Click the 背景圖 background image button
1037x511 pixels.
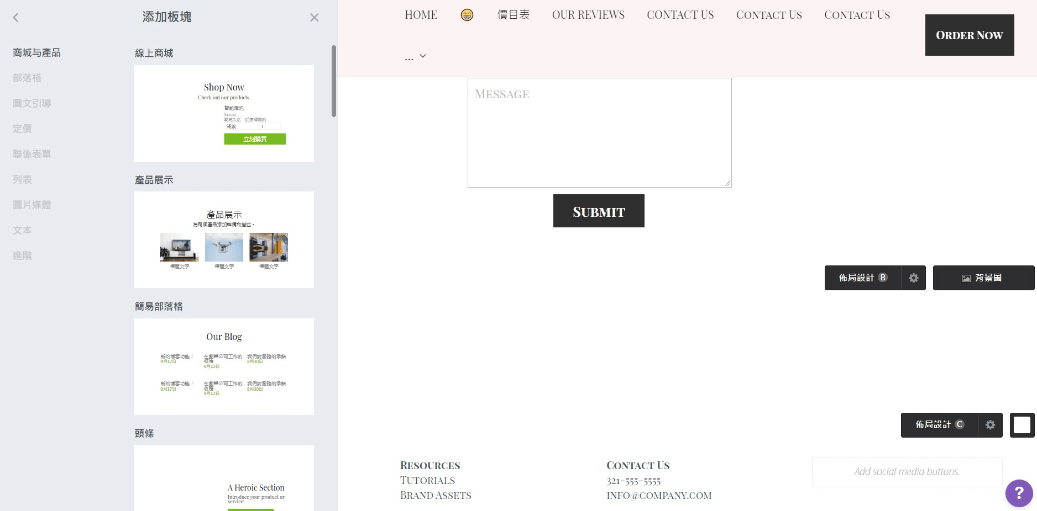tap(983, 278)
